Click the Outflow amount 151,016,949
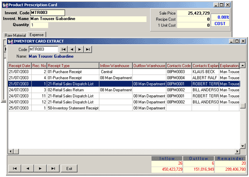 198,169
